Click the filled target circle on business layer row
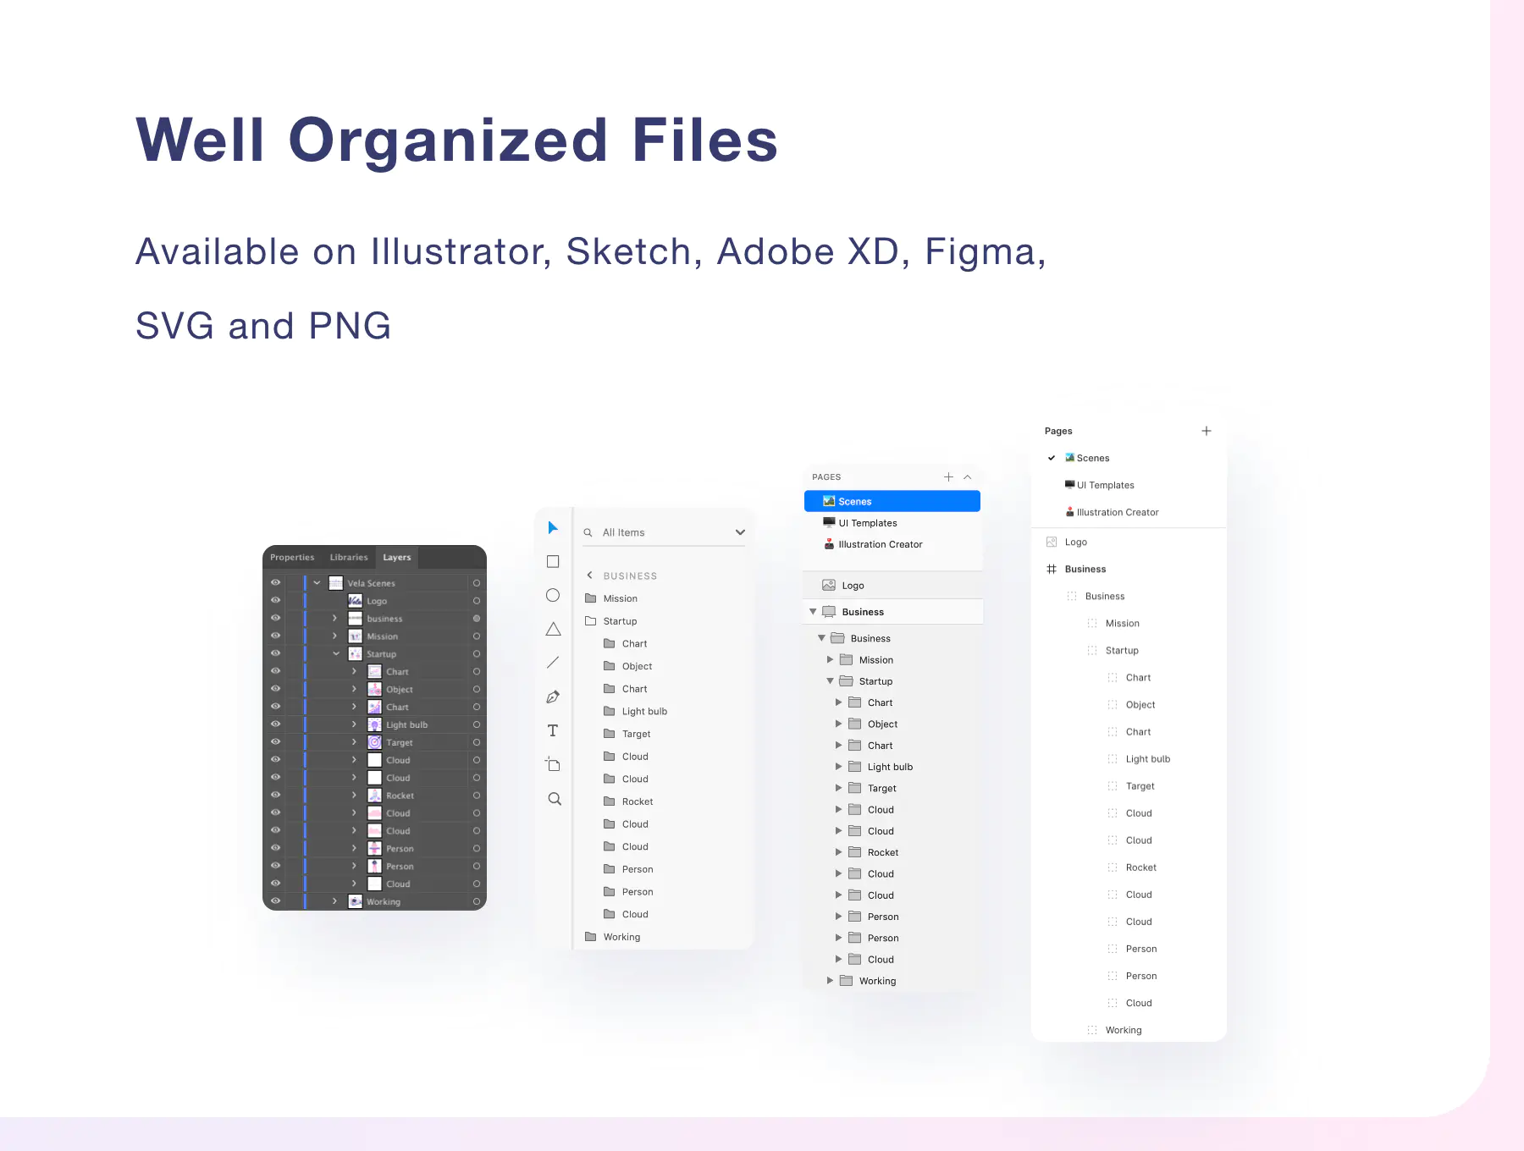1524x1151 pixels. (477, 619)
